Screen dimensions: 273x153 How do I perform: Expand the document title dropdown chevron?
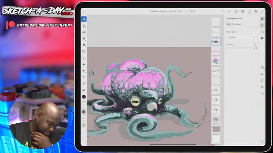[x=186, y=11]
